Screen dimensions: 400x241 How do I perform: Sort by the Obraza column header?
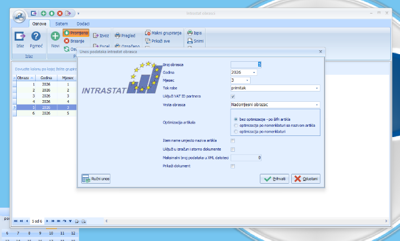pos(25,78)
